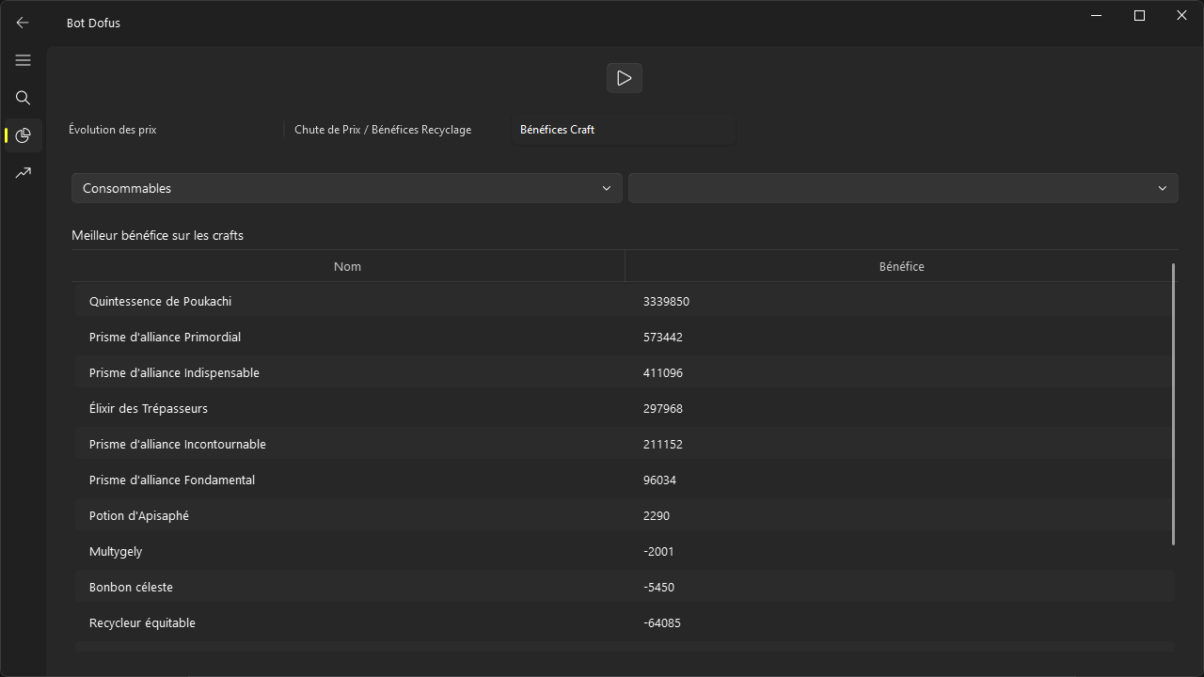Sort by the Bénéfice column header

click(x=901, y=266)
